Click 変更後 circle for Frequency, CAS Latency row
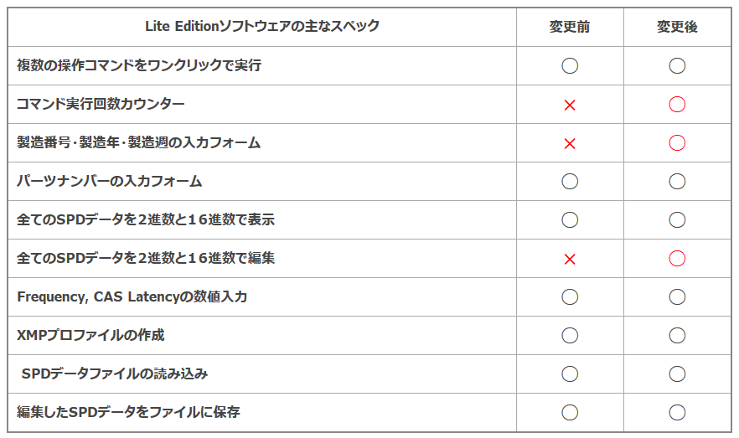Viewport: 739px width, 438px height. coord(677,296)
